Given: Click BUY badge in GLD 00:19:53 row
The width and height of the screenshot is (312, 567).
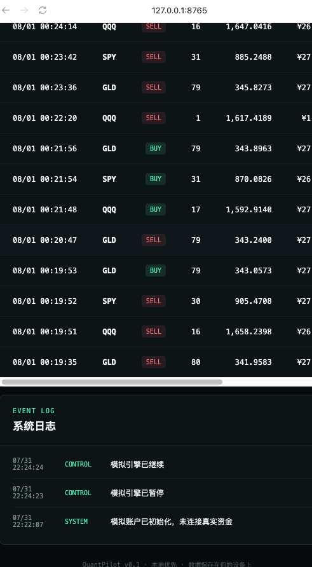Looking at the screenshot, I should (x=156, y=270).
